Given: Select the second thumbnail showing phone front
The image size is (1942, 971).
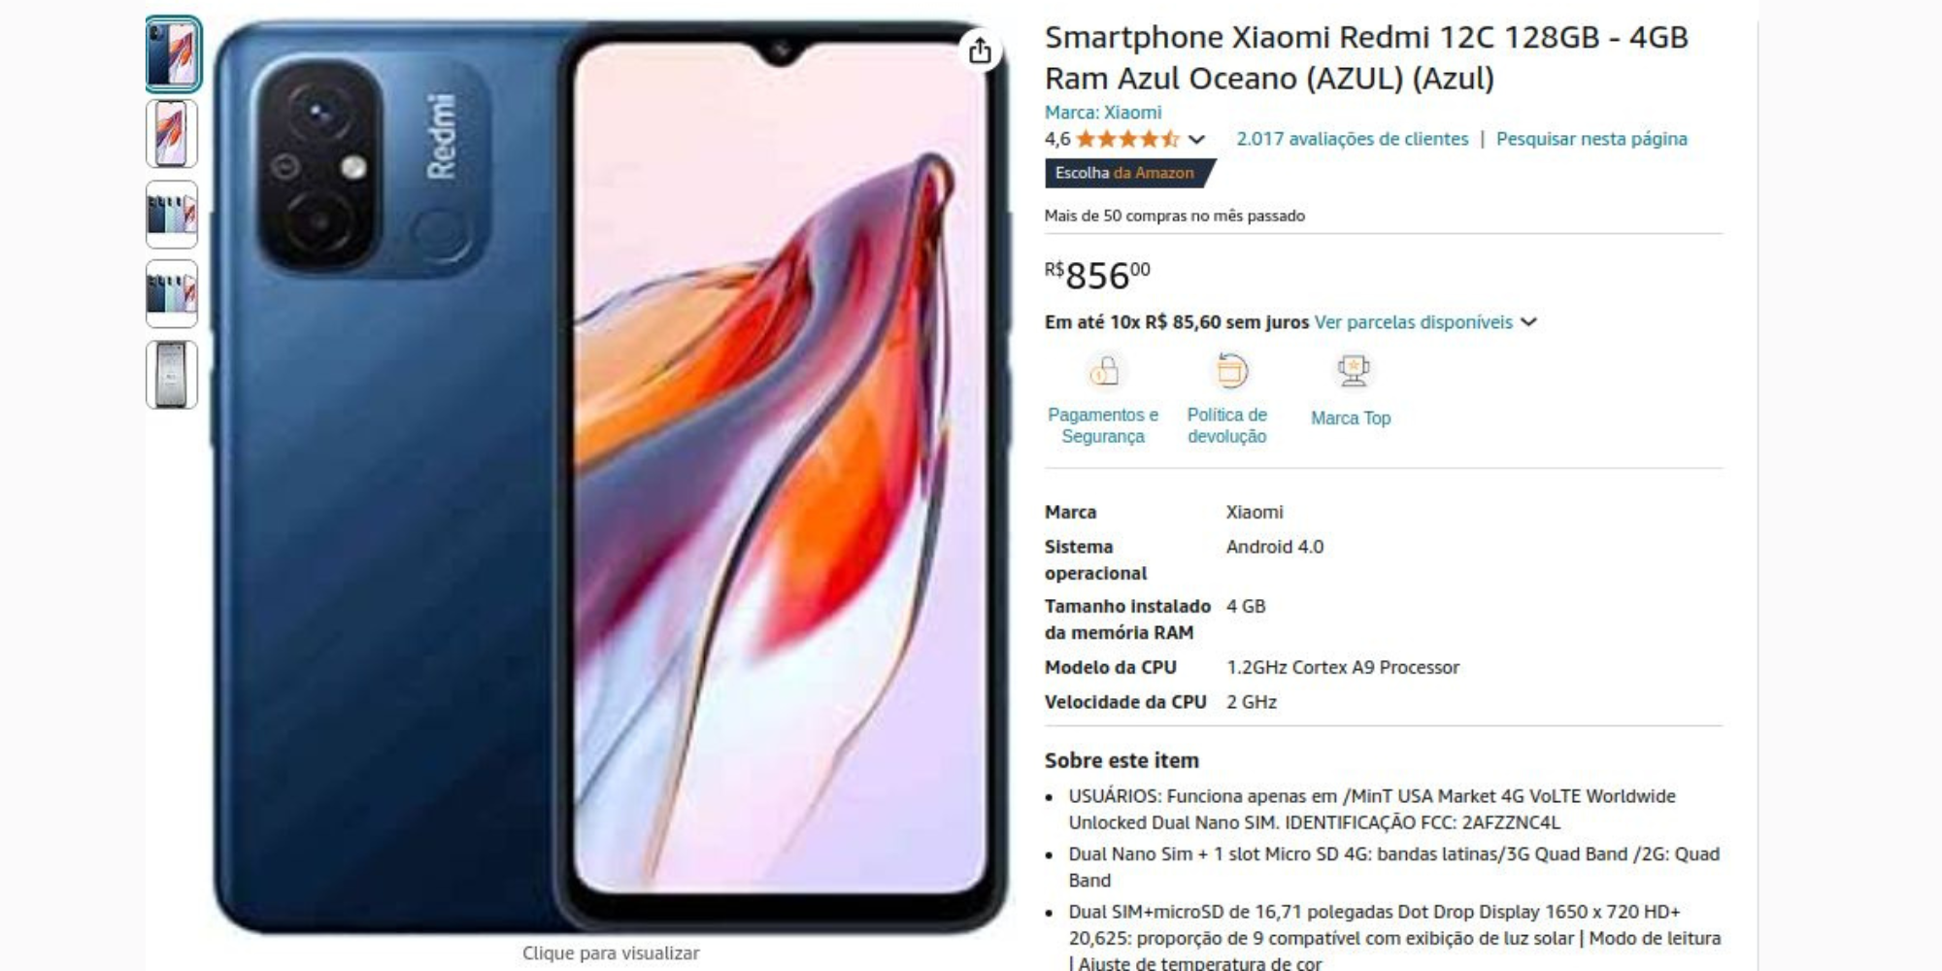Looking at the screenshot, I should pyautogui.click(x=173, y=134).
